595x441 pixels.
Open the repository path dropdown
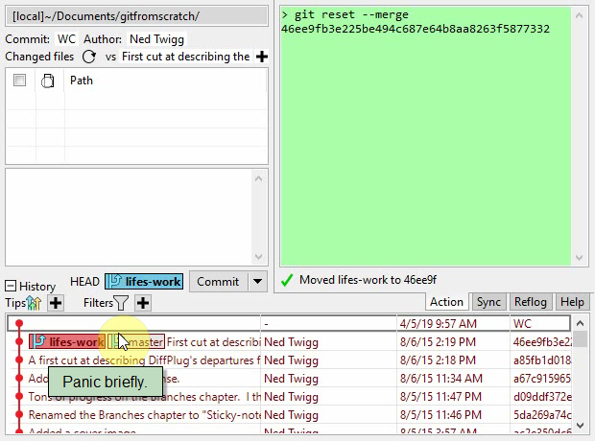[137, 16]
